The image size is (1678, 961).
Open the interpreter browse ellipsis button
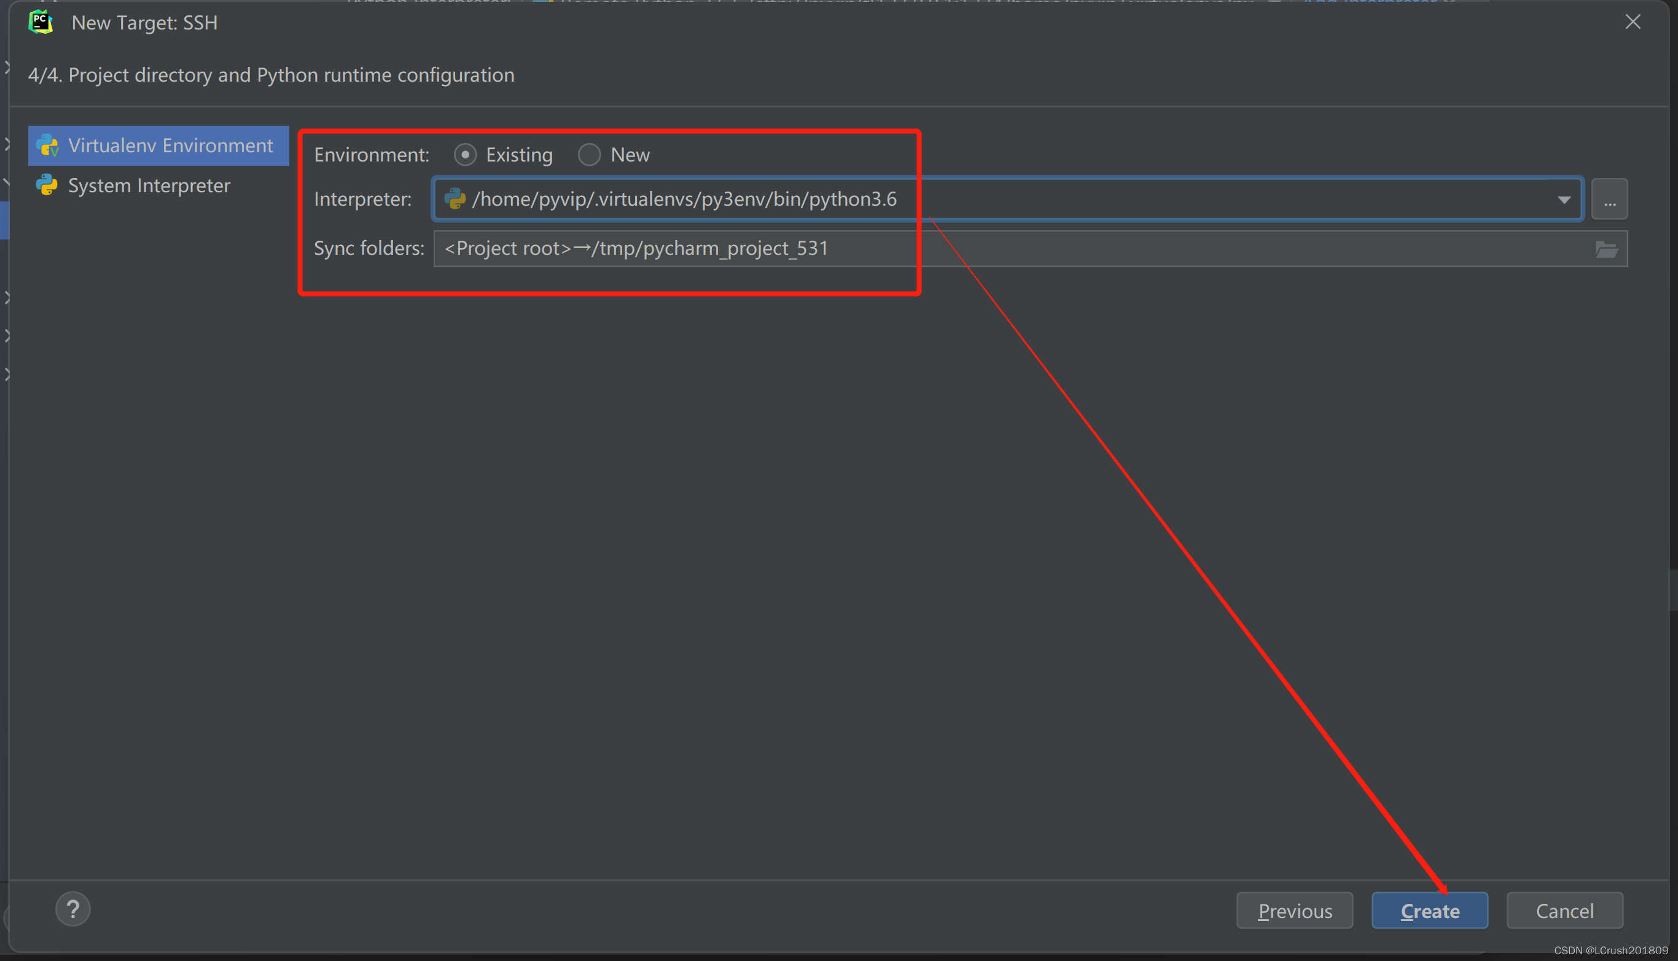(1609, 199)
